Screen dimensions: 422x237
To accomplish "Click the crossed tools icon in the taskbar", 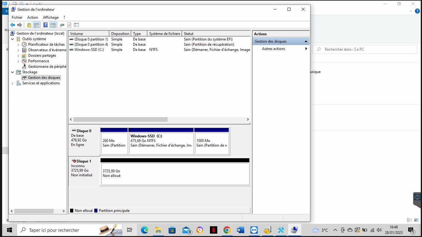I will 281,230.
